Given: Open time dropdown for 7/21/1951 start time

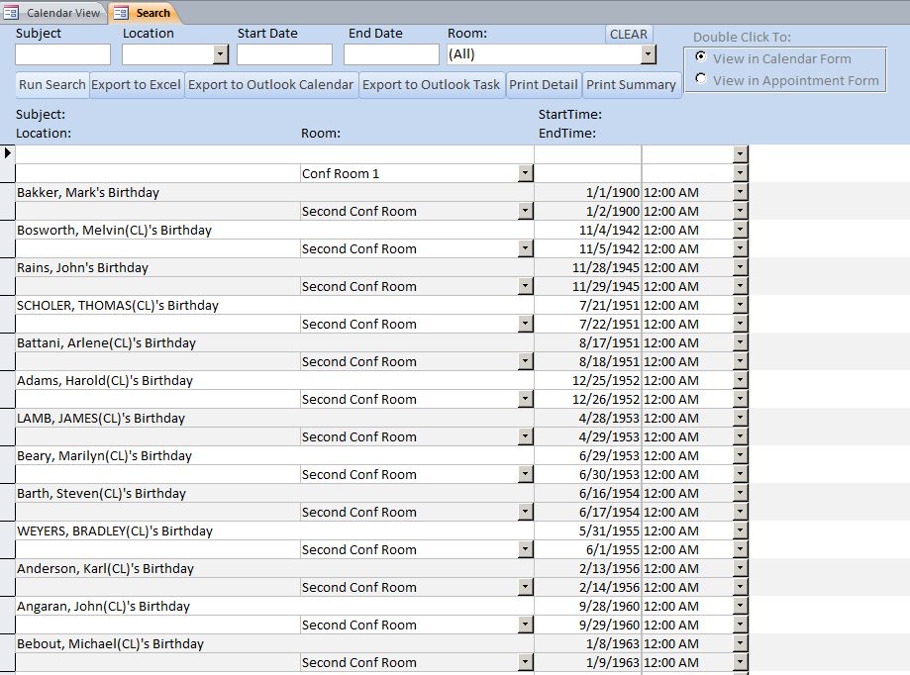Looking at the screenshot, I should (740, 305).
